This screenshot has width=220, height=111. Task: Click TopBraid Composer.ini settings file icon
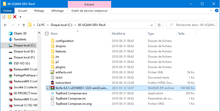coord(52,99)
